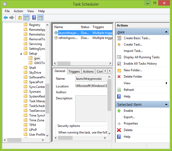Expand the View submenu arrow
The height and width of the screenshot is (151, 172).
(x=166, y=83)
